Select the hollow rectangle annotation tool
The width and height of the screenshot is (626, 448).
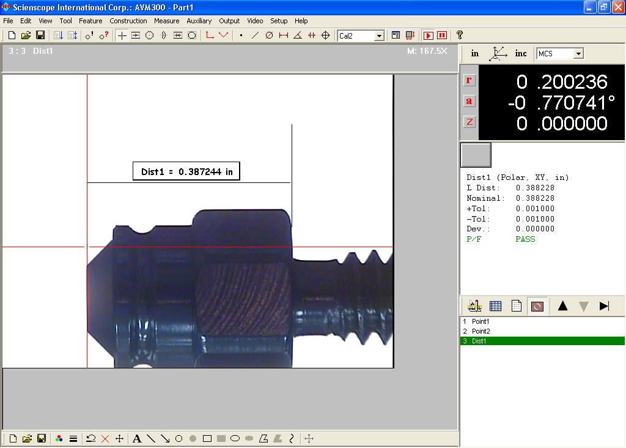(207, 439)
